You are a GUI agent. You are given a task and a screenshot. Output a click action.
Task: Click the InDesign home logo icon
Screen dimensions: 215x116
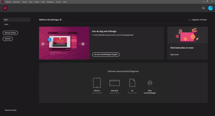pyautogui.click(x=5, y=8)
